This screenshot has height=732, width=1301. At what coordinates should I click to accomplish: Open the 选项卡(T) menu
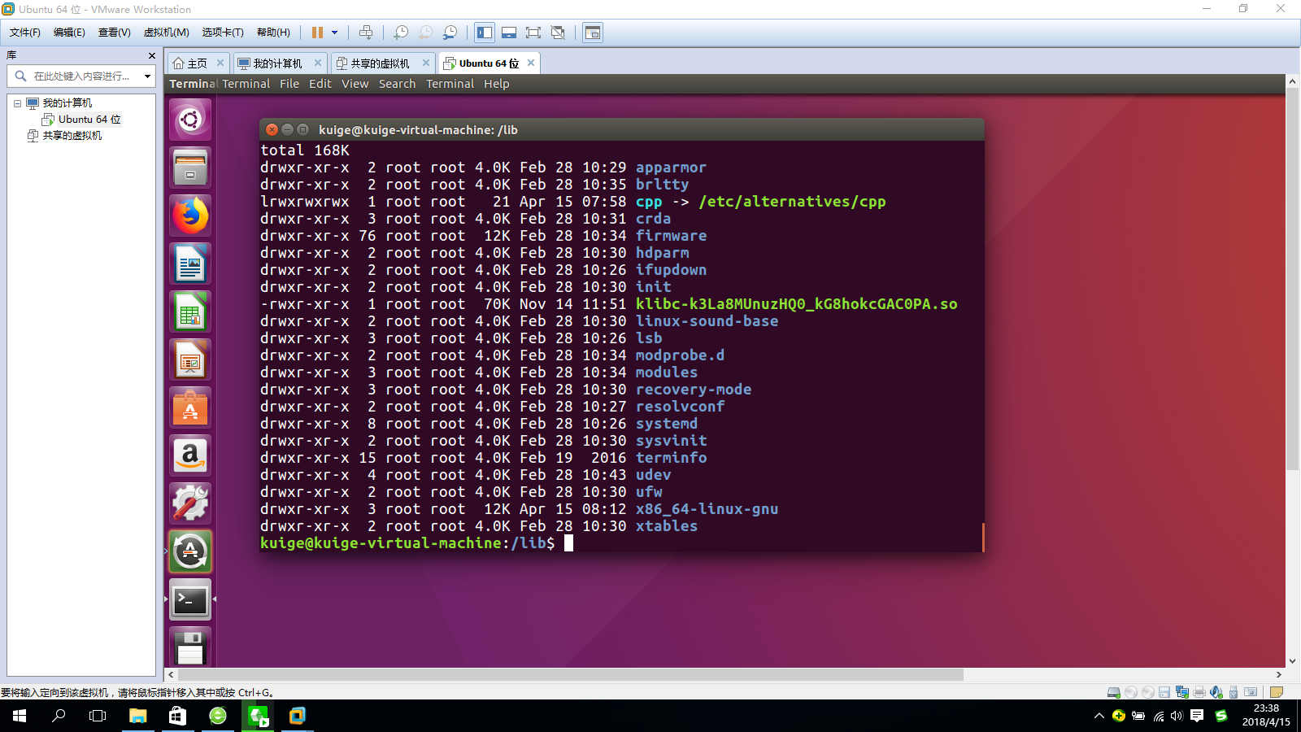click(223, 33)
